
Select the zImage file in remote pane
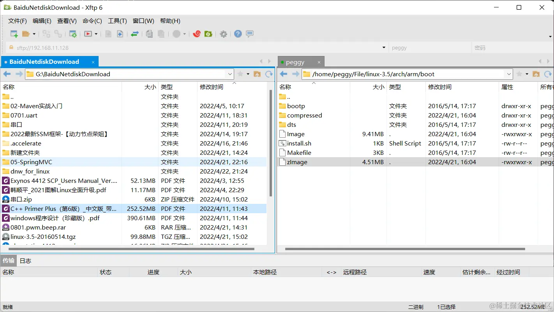pyautogui.click(x=415, y=162)
